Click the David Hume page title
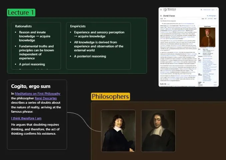This screenshot has width=226, height=160. pos(169,16)
